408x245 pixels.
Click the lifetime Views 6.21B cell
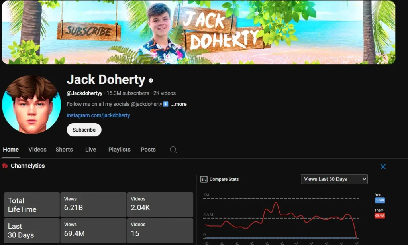[93, 205]
